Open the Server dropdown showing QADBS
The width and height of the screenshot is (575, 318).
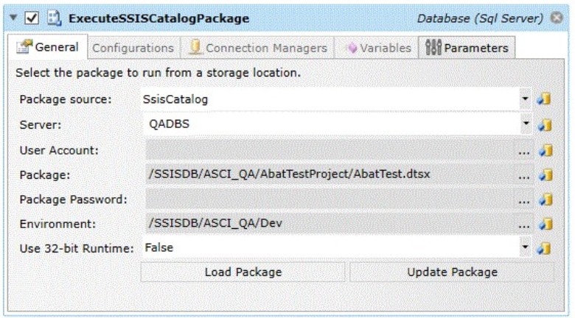[526, 124]
